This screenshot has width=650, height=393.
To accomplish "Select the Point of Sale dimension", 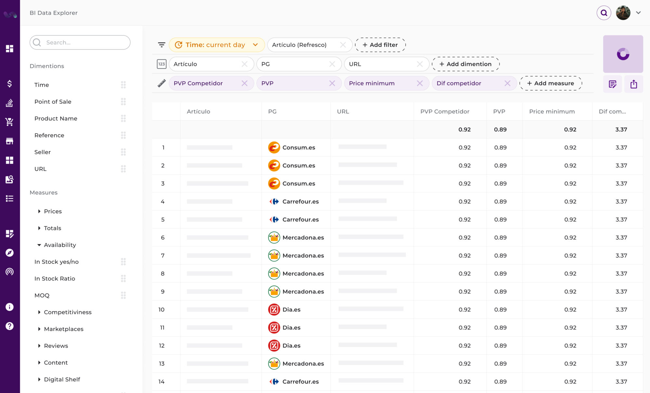I will coord(53,101).
